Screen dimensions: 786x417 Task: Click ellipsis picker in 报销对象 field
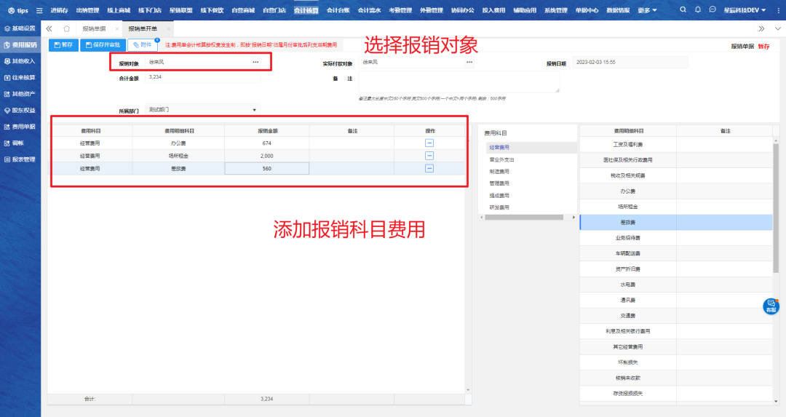(255, 63)
